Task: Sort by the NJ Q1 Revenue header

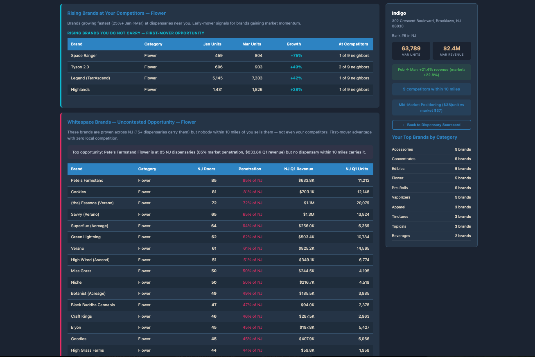Action: pyautogui.click(x=299, y=169)
